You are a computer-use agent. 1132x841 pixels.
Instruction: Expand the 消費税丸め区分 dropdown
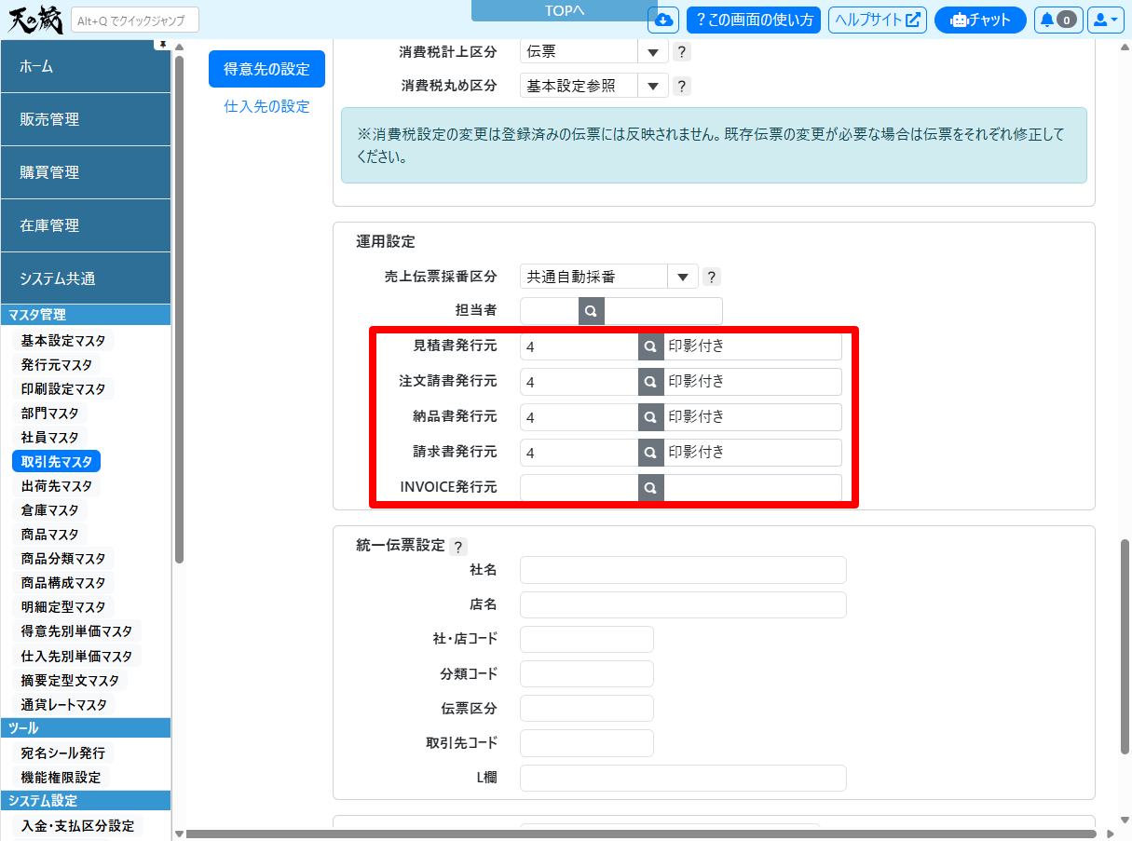(x=653, y=86)
